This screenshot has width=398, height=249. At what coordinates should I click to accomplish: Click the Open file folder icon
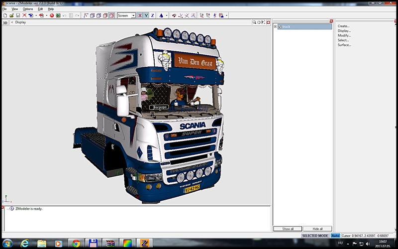pos(11,15)
